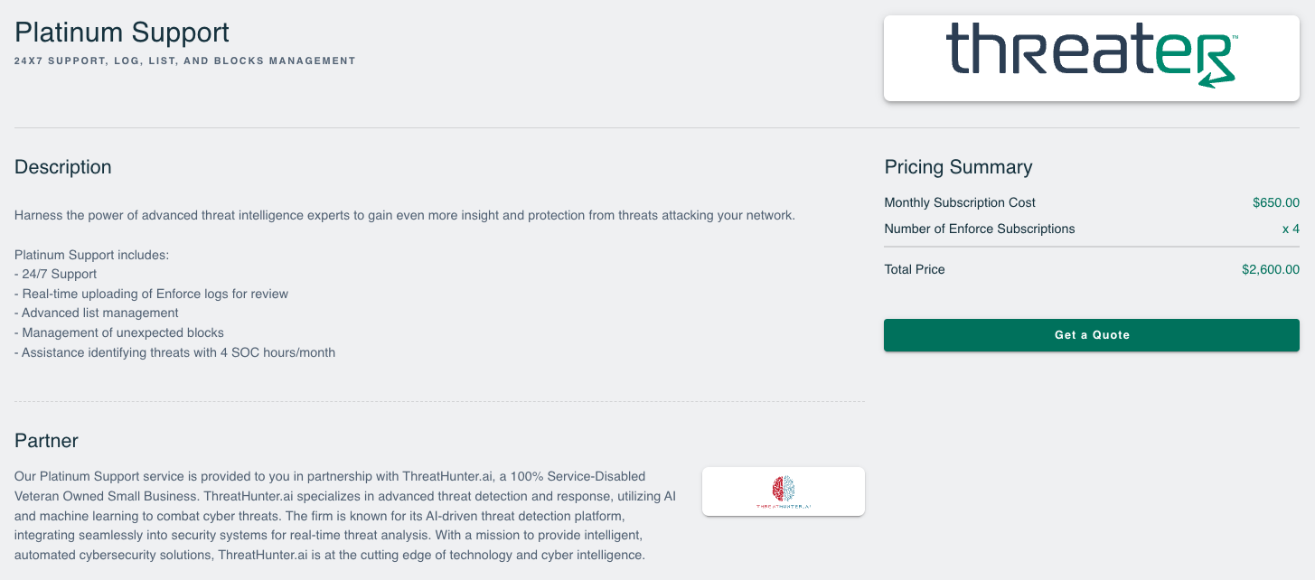Click the Partner section heading

[46, 441]
